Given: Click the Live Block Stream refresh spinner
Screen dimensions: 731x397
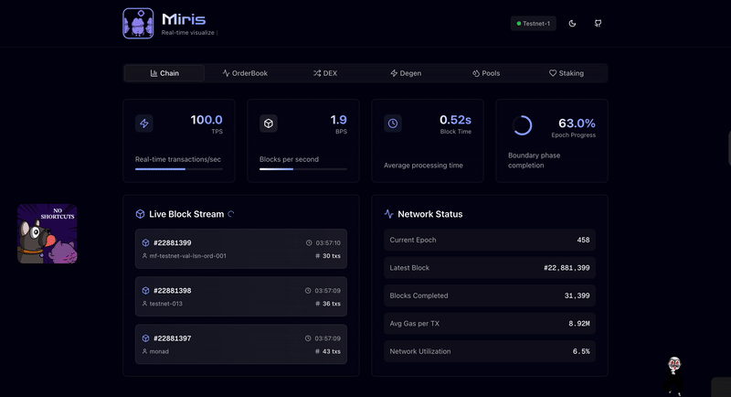Looking at the screenshot, I should click(231, 214).
